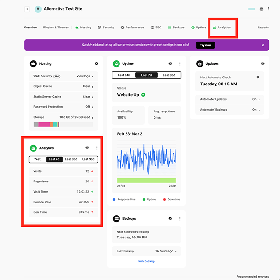Click the Updates card icon
280x280 pixels.
pos(200,63)
